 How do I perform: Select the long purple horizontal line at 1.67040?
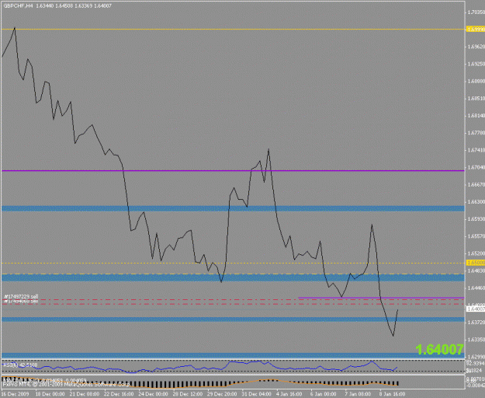pyautogui.click(x=233, y=171)
